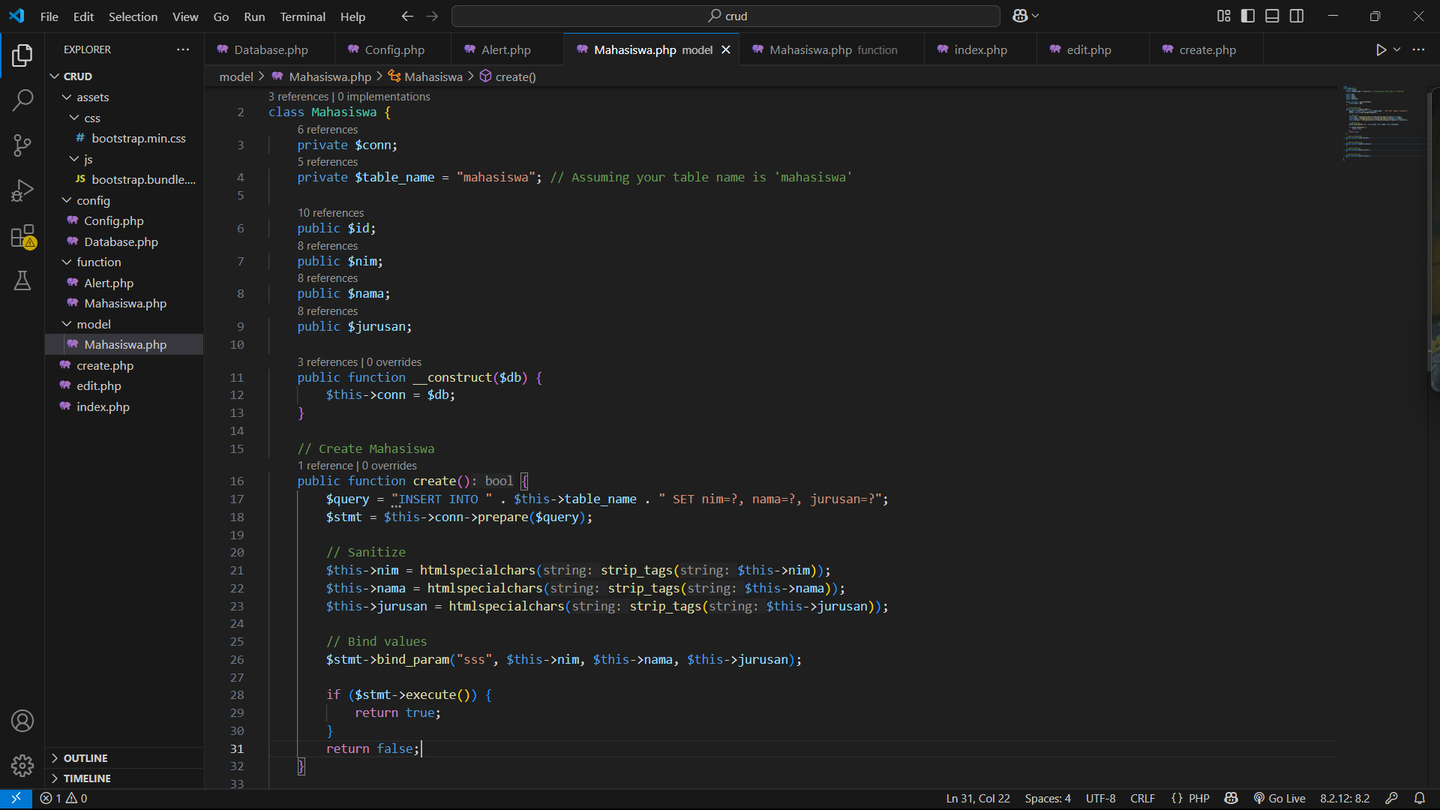Expand the OUTLINE section
Screen dimensions: 1440x810
(x=85, y=758)
